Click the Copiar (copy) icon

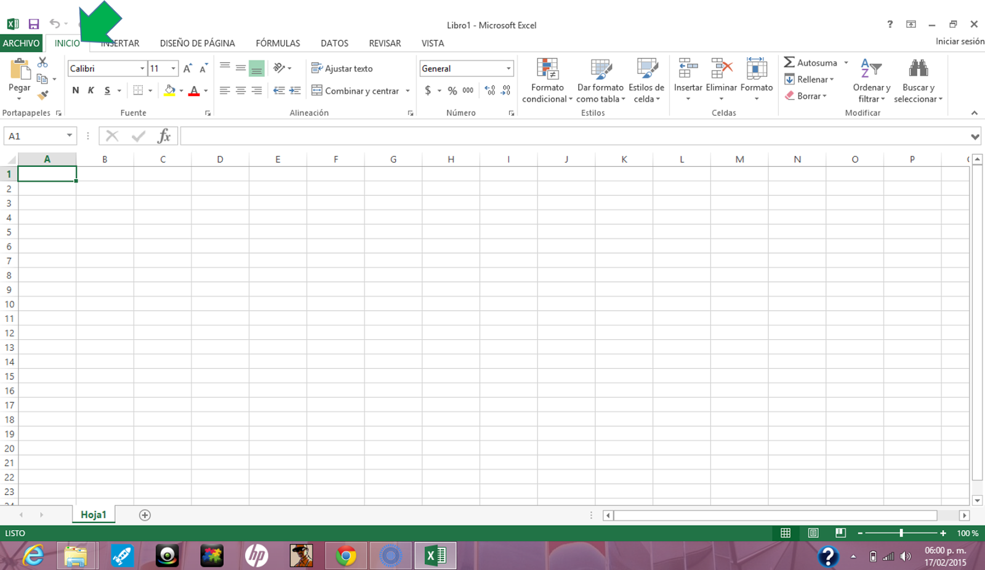[41, 78]
